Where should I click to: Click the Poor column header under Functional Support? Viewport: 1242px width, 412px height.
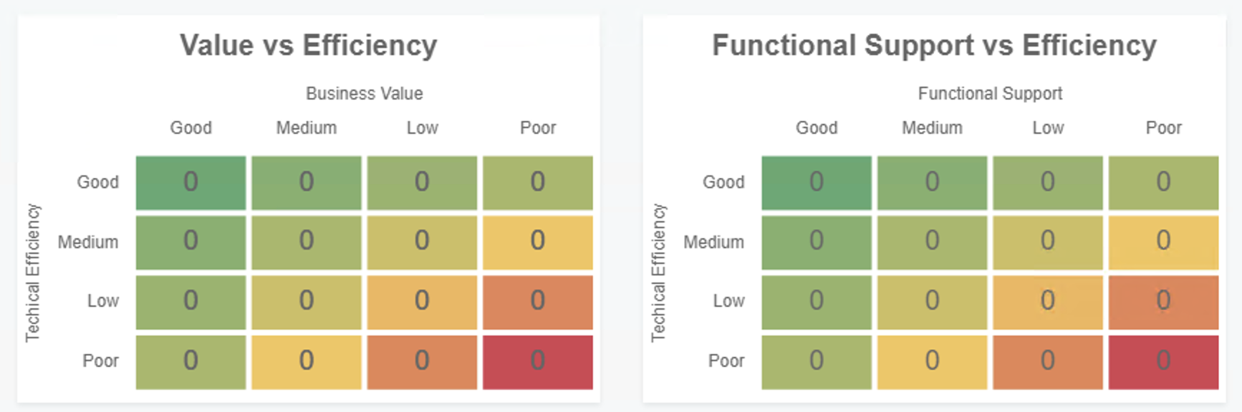point(1163,128)
